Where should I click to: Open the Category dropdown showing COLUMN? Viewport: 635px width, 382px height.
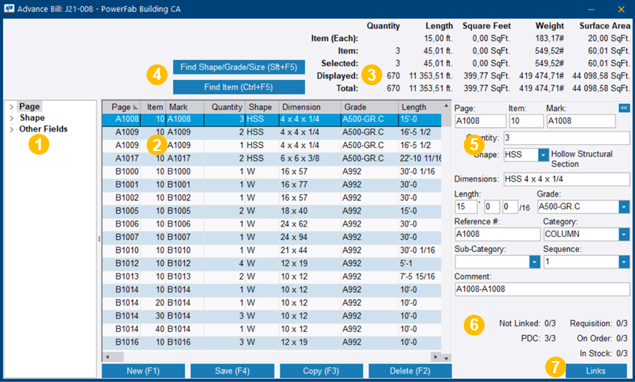[x=624, y=234]
